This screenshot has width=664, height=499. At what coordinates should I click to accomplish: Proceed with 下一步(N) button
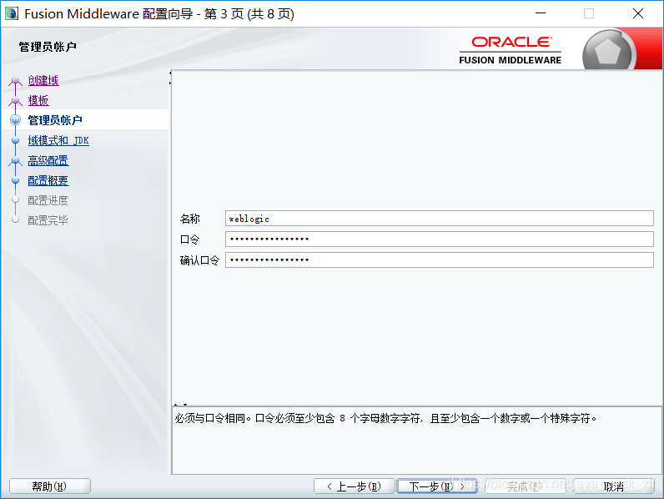point(437,486)
